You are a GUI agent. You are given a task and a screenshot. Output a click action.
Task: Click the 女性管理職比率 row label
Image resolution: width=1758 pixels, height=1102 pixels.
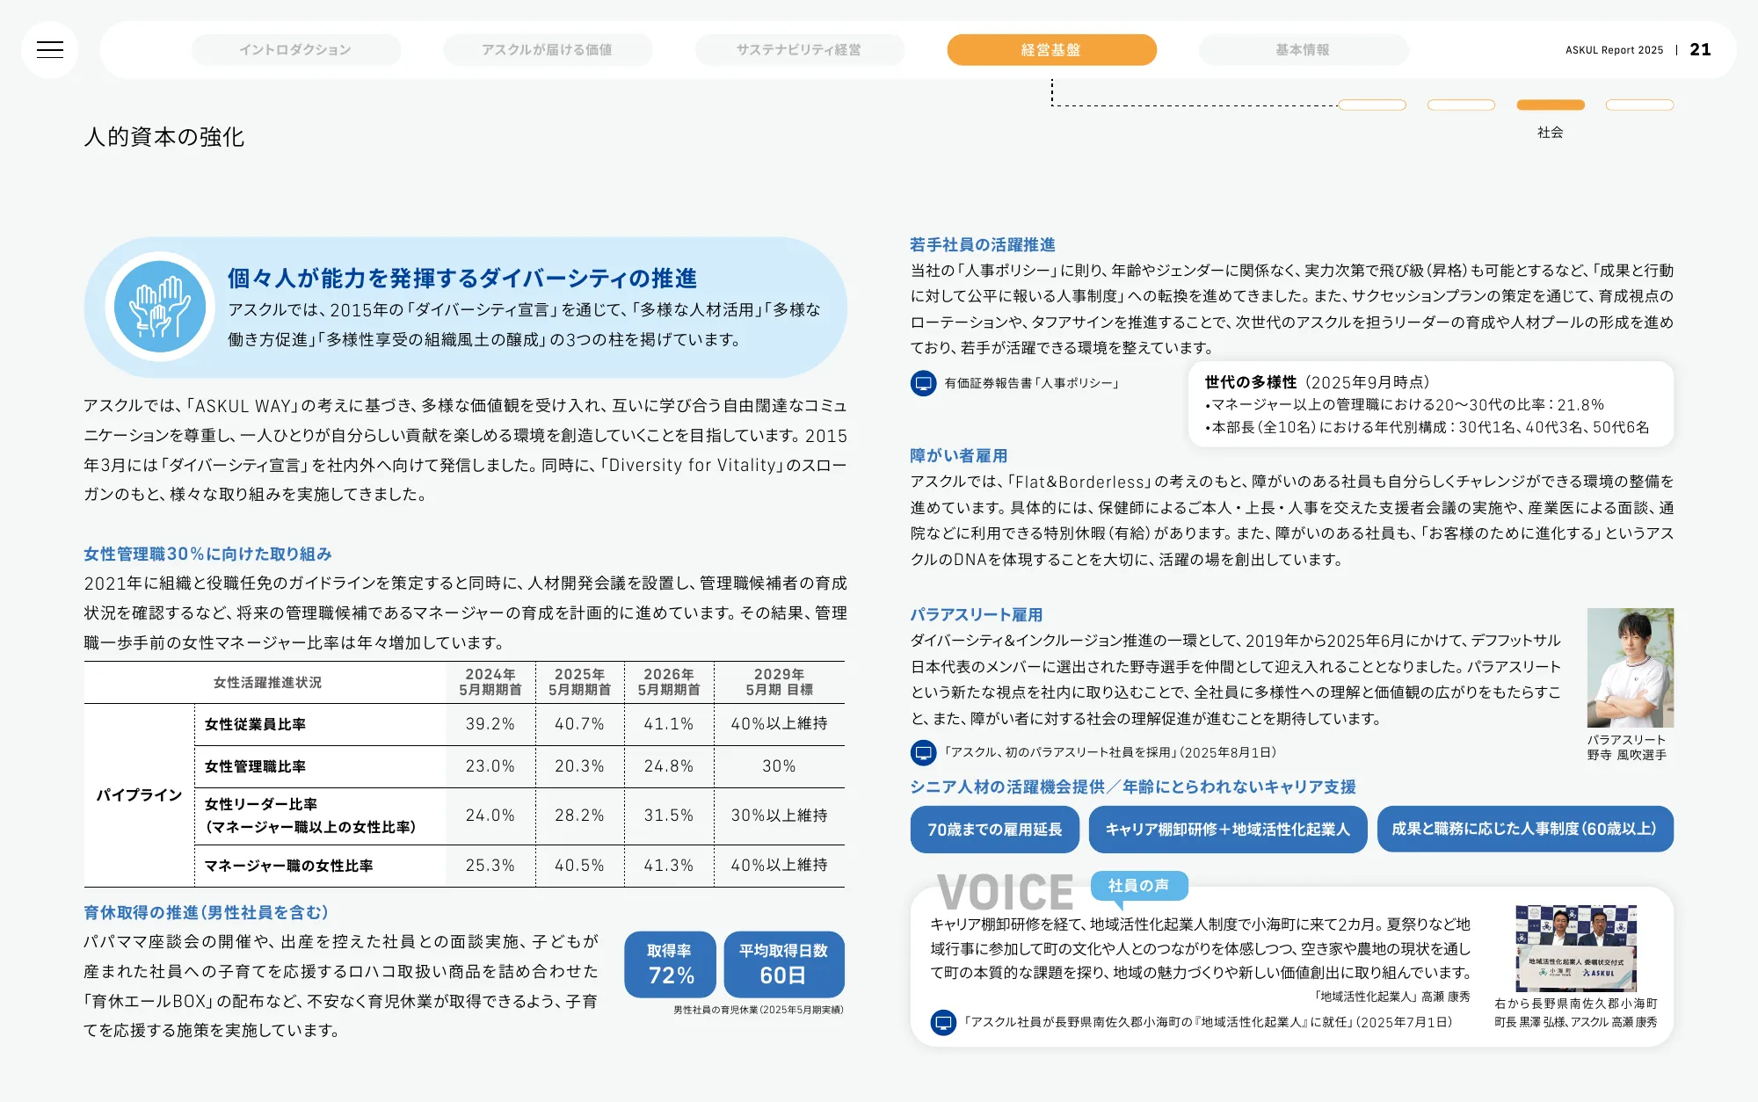[256, 767]
